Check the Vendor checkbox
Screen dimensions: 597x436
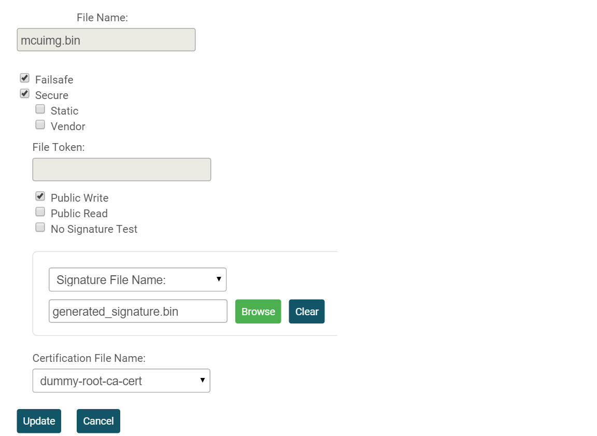tap(40, 125)
